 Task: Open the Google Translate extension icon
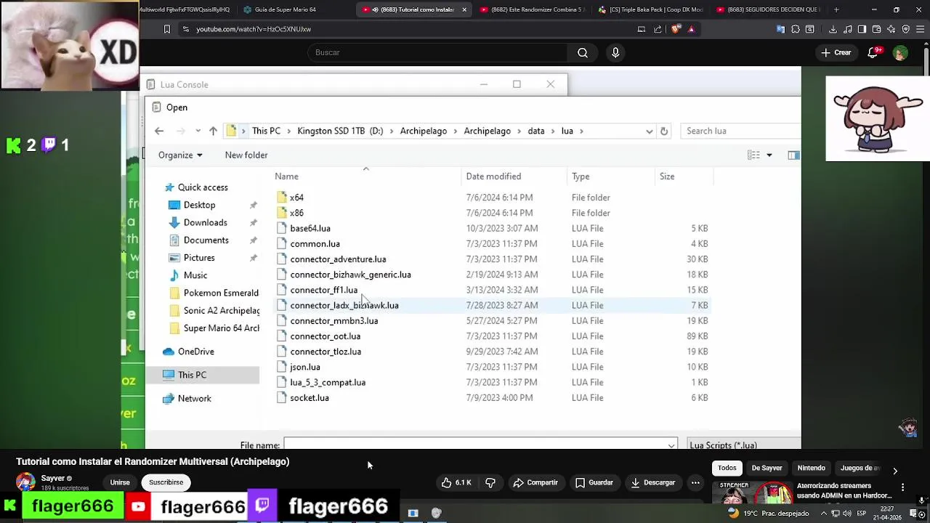781,29
